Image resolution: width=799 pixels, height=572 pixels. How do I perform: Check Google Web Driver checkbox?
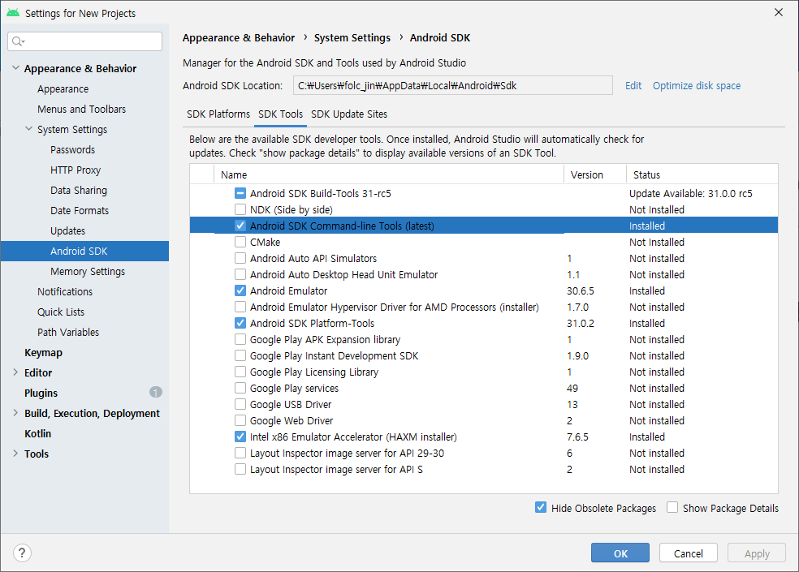[240, 421]
